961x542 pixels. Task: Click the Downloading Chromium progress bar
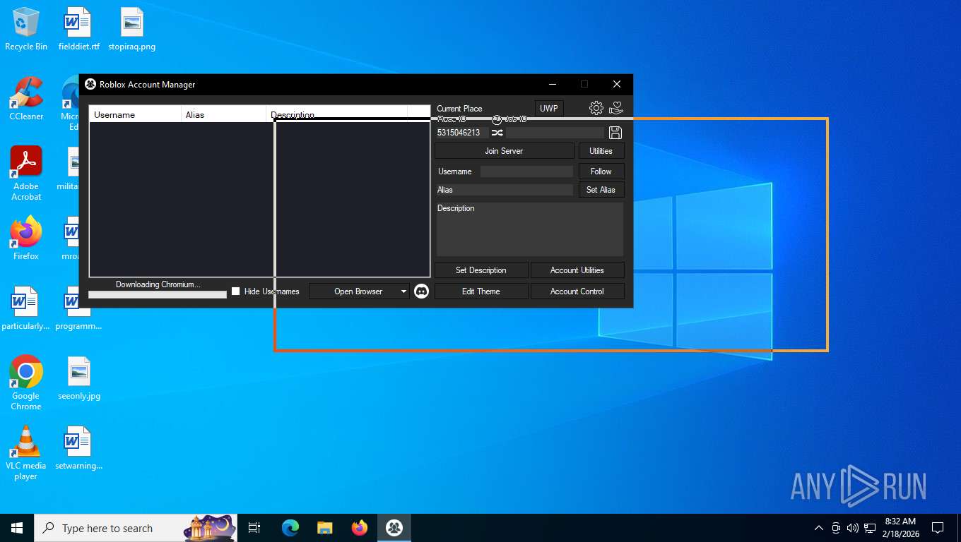158,294
